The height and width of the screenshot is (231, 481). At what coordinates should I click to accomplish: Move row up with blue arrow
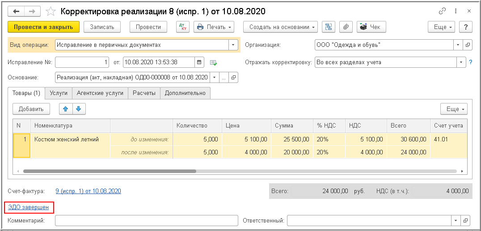(x=66, y=109)
